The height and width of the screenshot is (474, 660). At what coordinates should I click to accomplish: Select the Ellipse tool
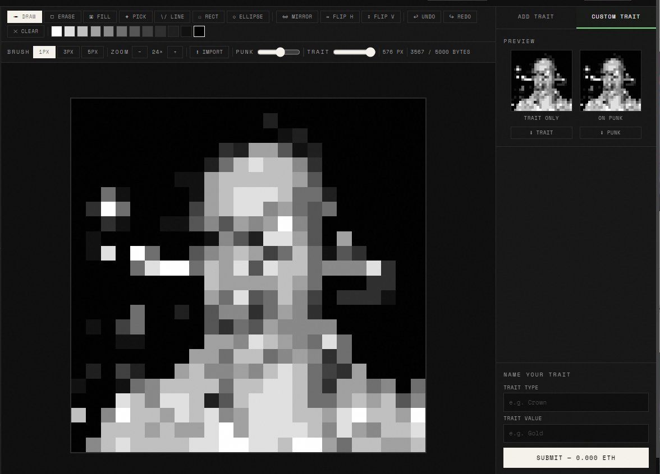click(x=248, y=17)
